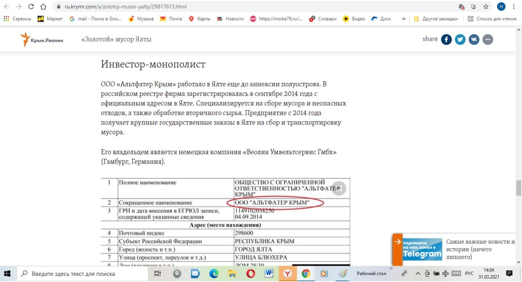Viewport: 522px width, 282px height.
Task: Open the Chrome three-dot menu
Action: (514, 7)
